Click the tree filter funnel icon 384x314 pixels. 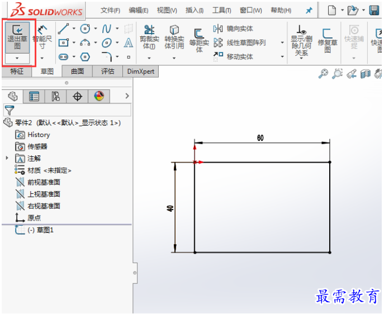pyautogui.click(x=10, y=111)
